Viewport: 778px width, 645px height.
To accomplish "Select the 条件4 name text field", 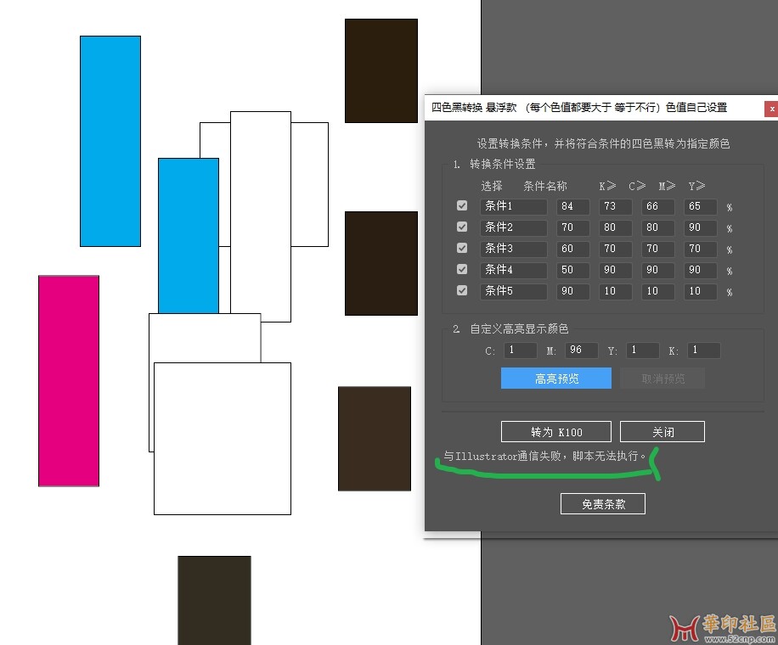I will 513,270.
